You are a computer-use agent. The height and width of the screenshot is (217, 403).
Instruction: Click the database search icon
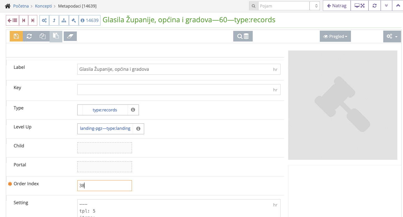tap(243, 36)
